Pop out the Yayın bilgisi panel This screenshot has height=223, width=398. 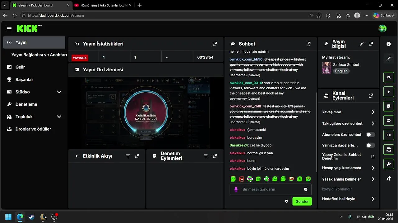tap(371, 44)
